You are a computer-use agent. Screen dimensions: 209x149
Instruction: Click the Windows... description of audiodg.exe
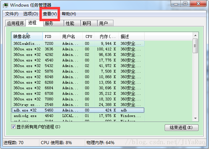(x=130, y=116)
